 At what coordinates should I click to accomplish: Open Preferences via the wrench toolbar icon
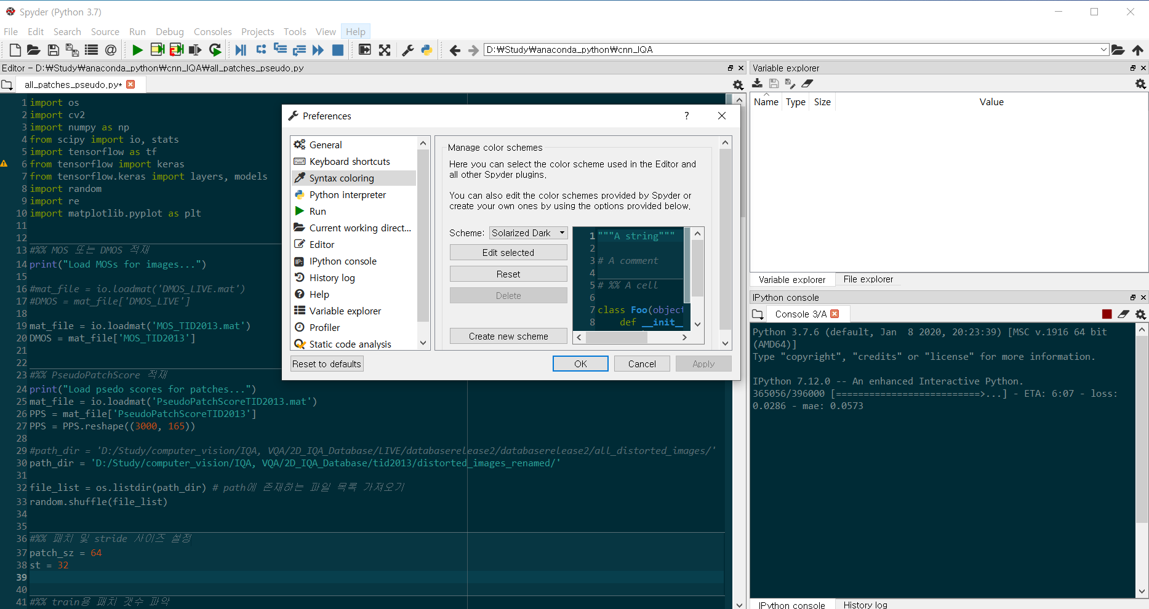[407, 50]
